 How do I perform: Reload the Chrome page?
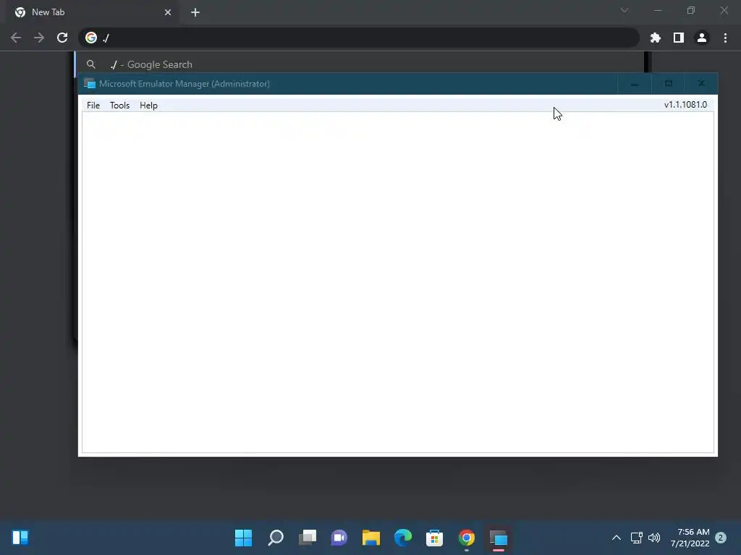click(62, 38)
